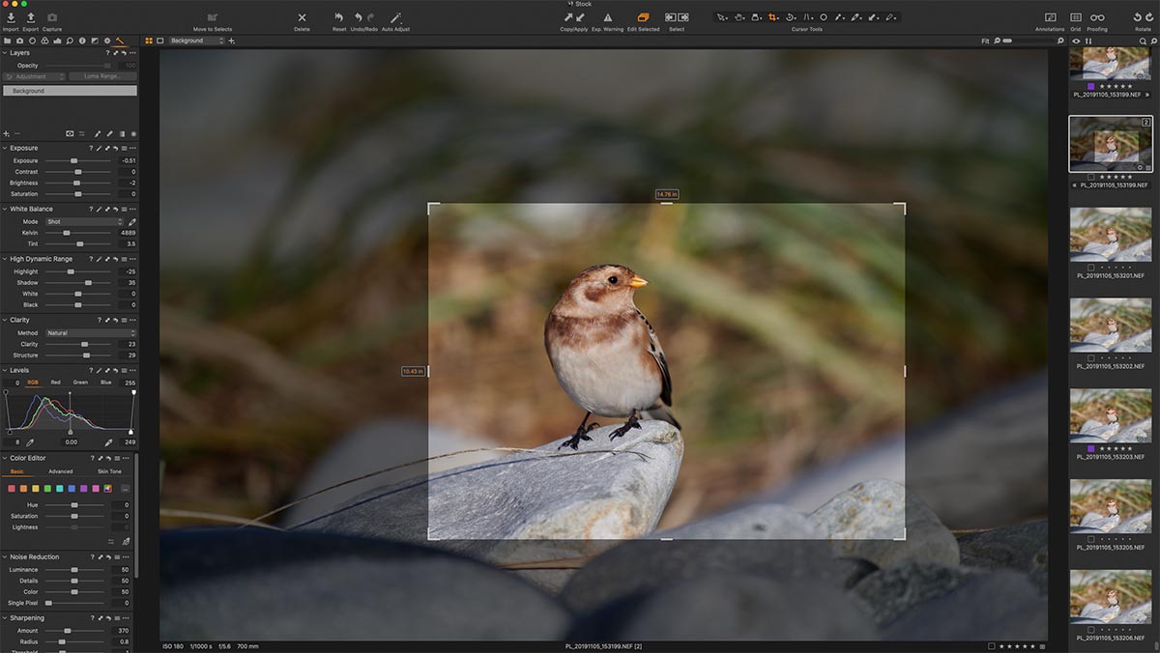Image resolution: width=1160 pixels, height=653 pixels.
Task: Open the Annotations tool
Action: [1050, 17]
